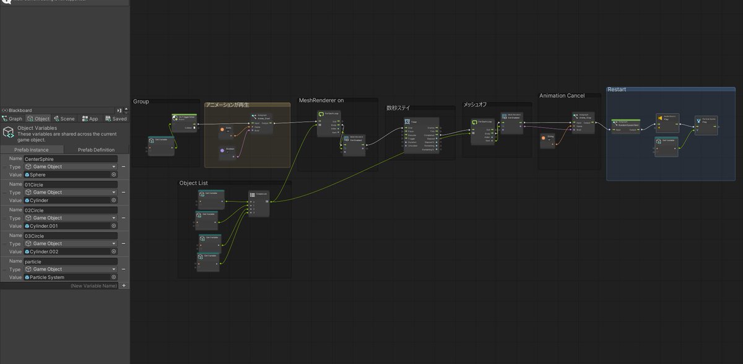The image size is (743, 364).
Task: Edit the 02Circle name field
Action: point(70,210)
